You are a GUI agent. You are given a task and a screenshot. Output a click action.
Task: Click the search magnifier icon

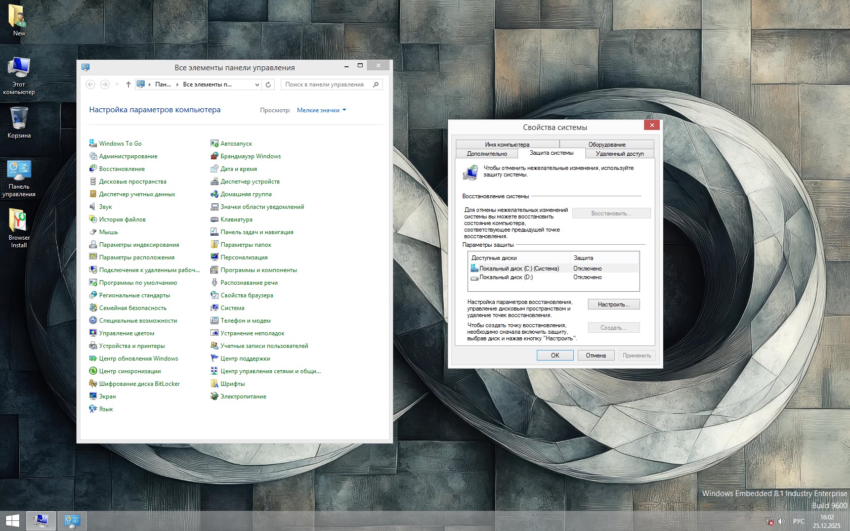coord(375,84)
